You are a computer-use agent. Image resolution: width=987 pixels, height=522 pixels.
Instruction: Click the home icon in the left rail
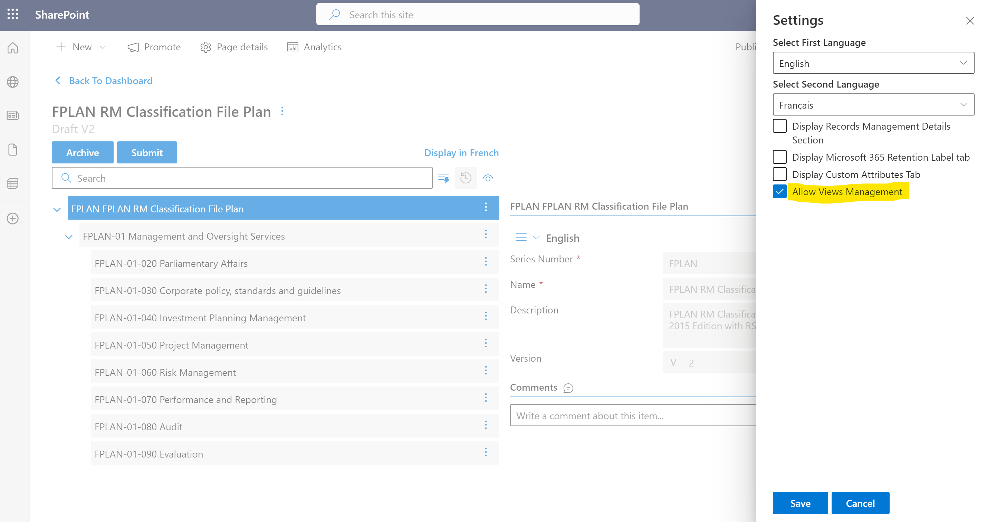13,48
